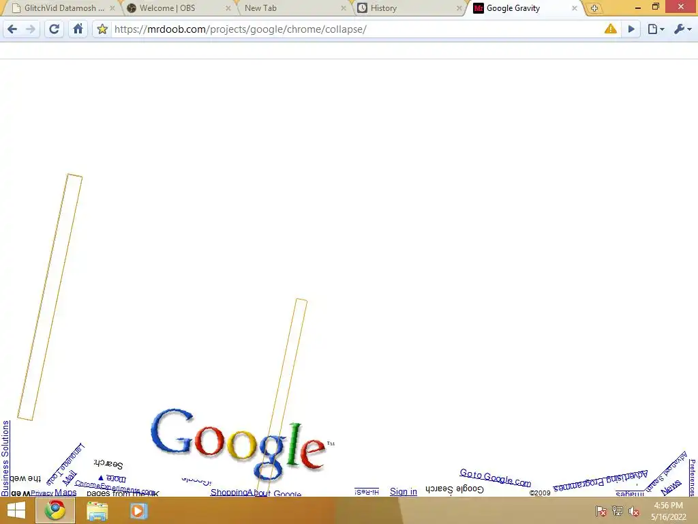Screen dimensions: 698x524
Task: Click the upside-down Images link
Action: [x=630, y=493]
